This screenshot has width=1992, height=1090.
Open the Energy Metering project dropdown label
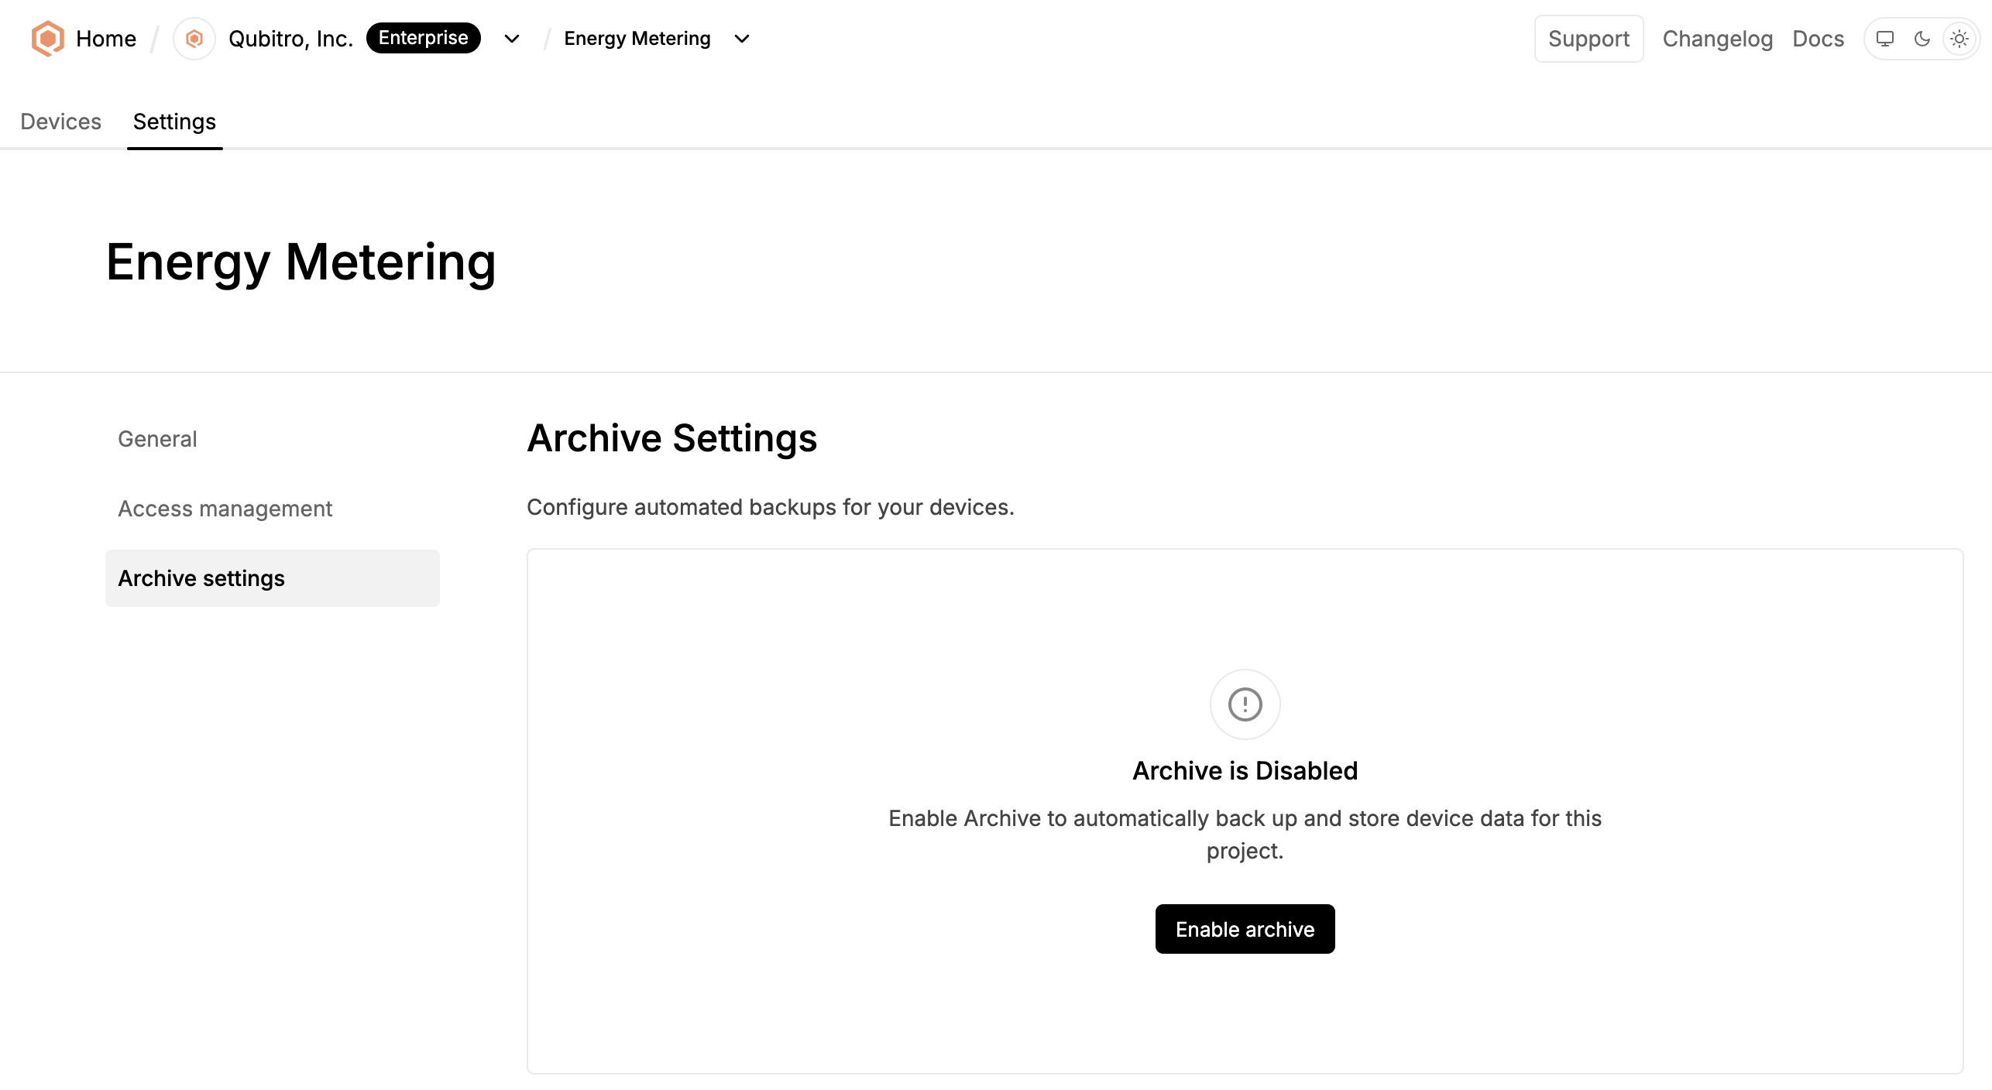pos(637,39)
